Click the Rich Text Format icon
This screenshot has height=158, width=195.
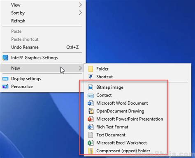[91, 127]
